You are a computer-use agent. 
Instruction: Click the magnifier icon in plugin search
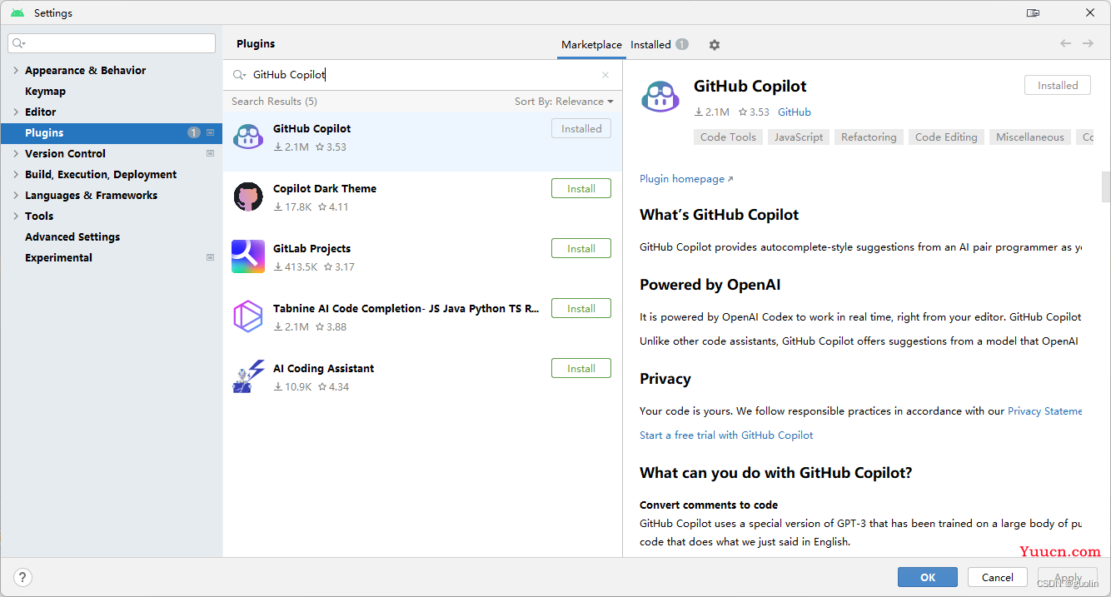(238, 75)
